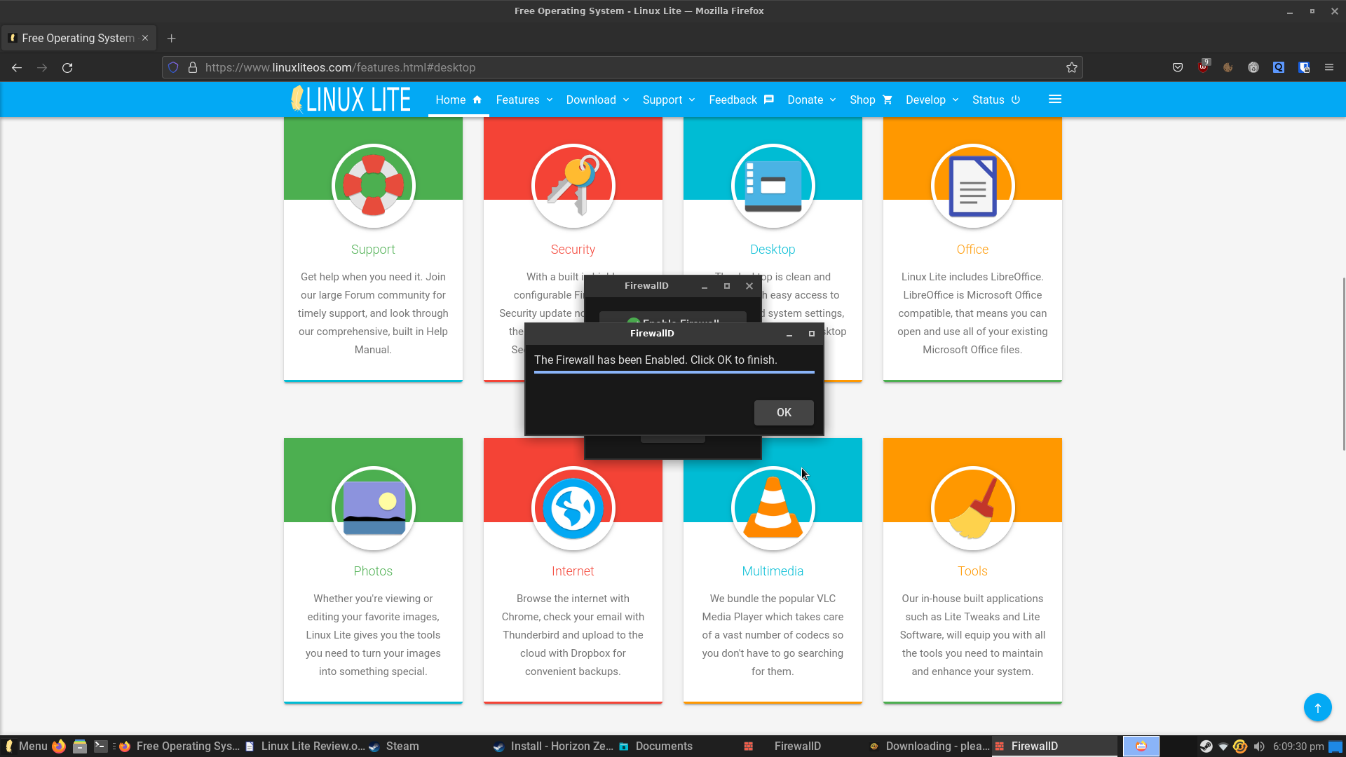1346x757 pixels.
Task: Click the page vertical scrollbar
Action: pos(1342,364)
